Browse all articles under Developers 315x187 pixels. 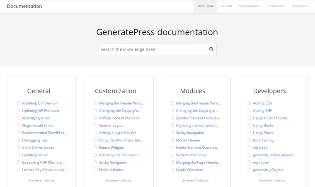(x=272, y=180)
